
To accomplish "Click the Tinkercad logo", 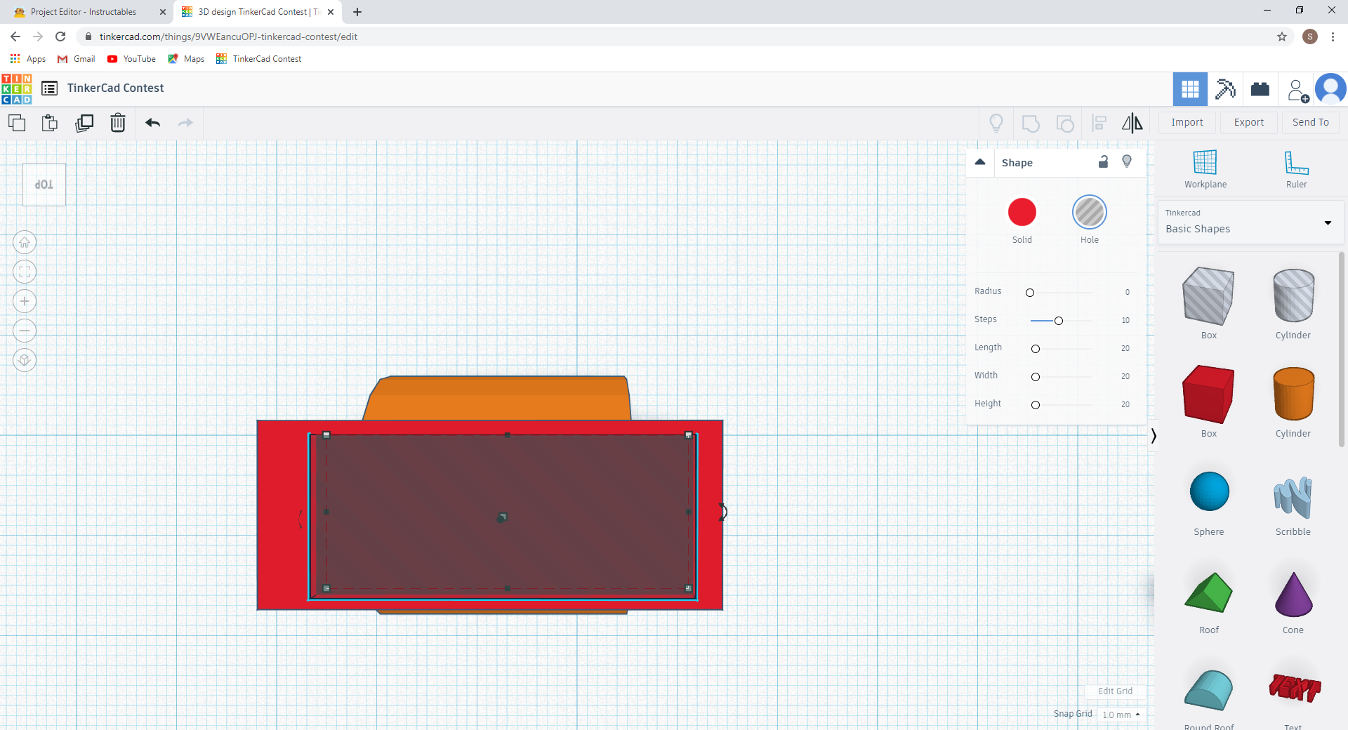I will click(x=16, y=89).
